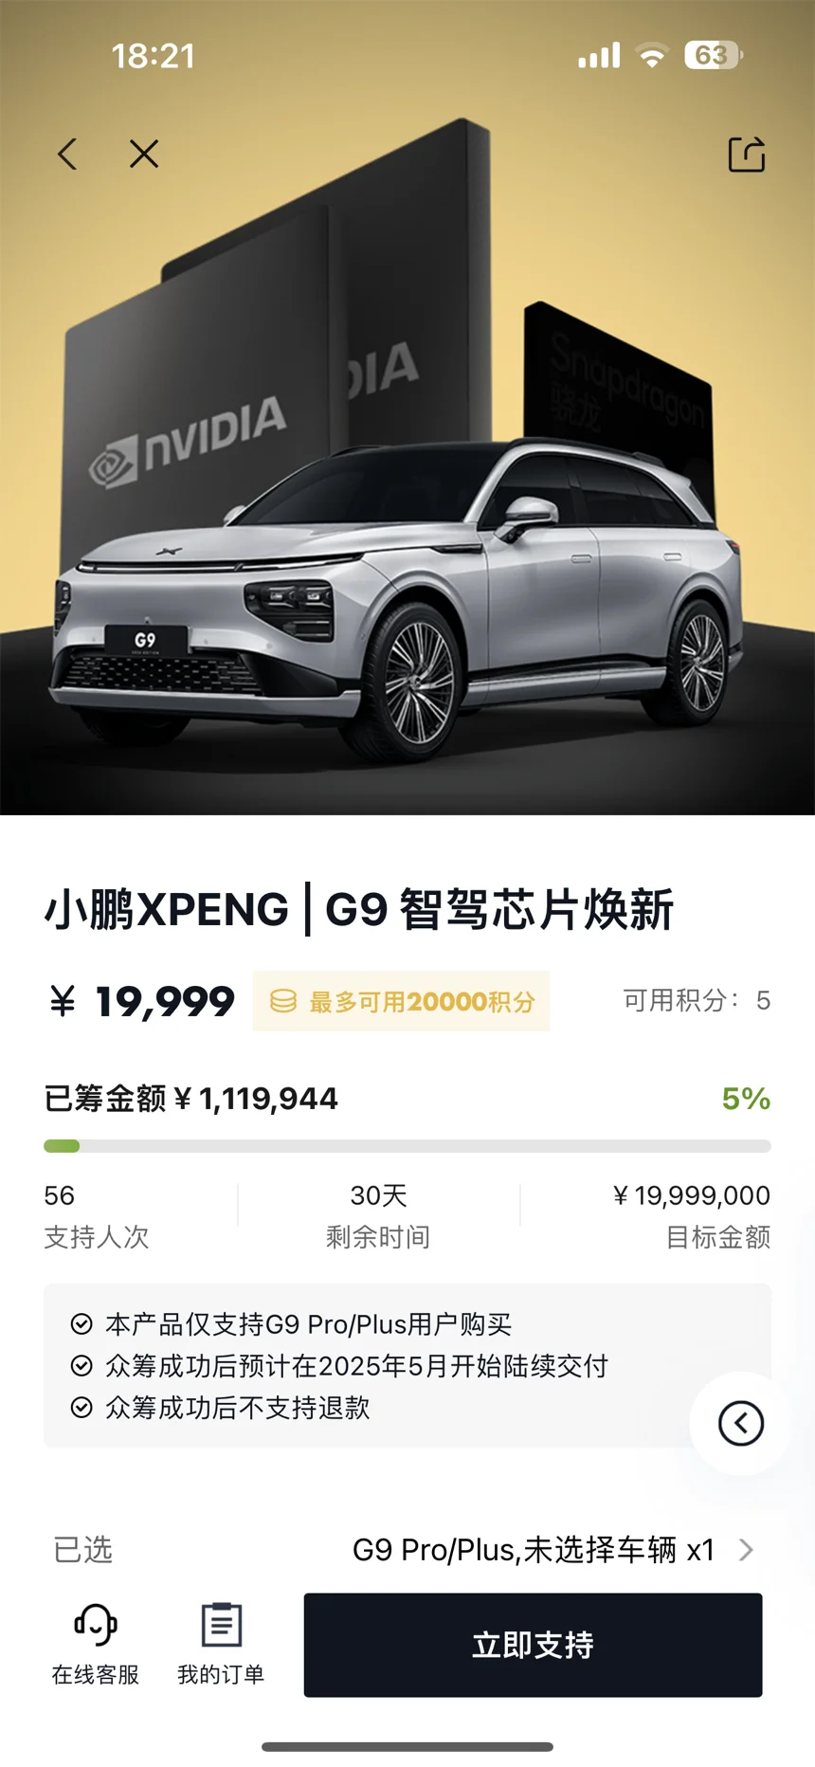Tap 立即支持 button
This screenshot has width=815, height=1767.
[x=533, y=1645]
